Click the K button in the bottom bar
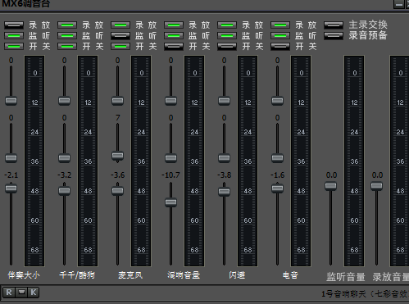 tap(34, 293)
